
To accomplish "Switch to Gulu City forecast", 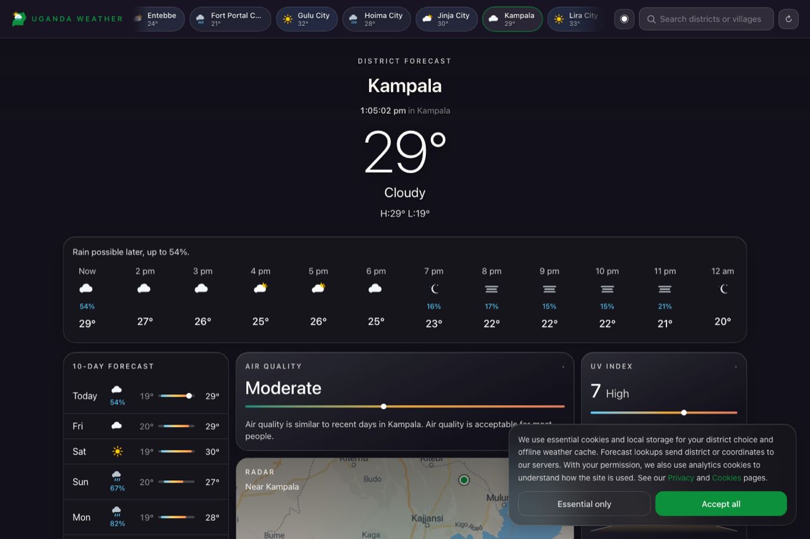I will coord(307,19).
